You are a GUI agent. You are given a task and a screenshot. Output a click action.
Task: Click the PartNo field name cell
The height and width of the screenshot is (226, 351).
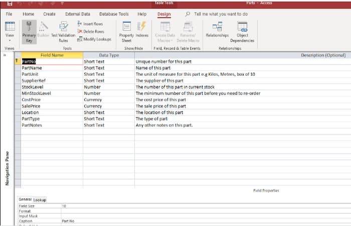click(x=52, y=61)
